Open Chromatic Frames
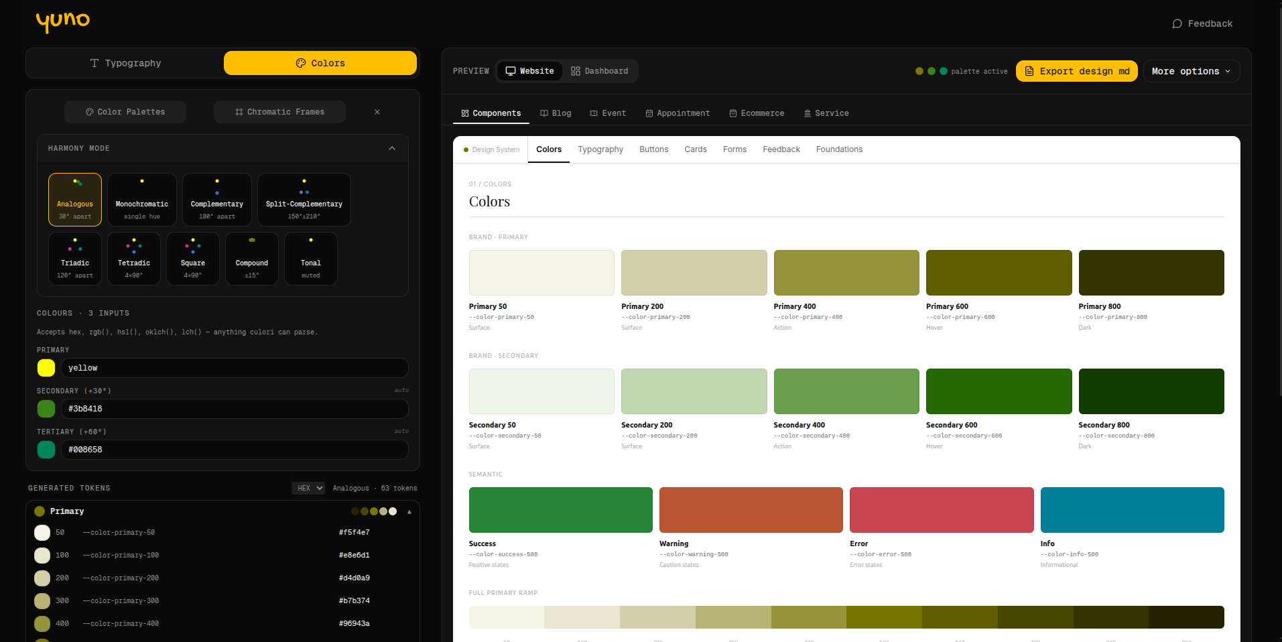1282x642 pixels. [x=279, y=112]
